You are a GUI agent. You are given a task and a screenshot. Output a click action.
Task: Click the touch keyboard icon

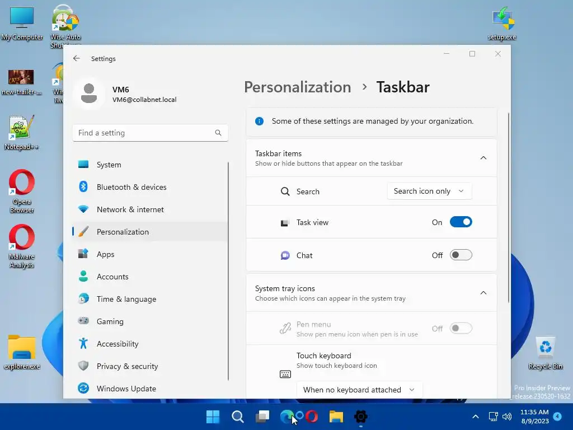(285, 374)
